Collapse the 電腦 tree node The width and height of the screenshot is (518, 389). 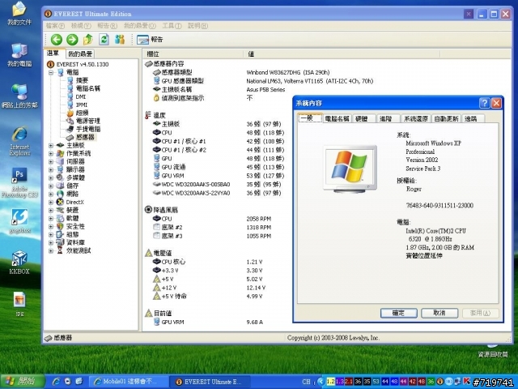tap(51, 72)
